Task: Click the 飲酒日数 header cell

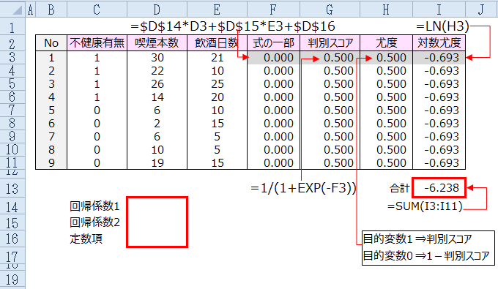Action: (217, 43)
